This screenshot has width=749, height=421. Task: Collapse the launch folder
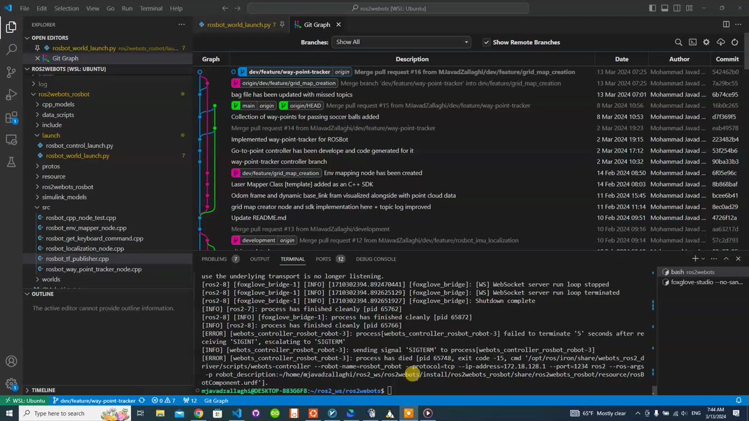pyautogui.click(x=51, y=135)
